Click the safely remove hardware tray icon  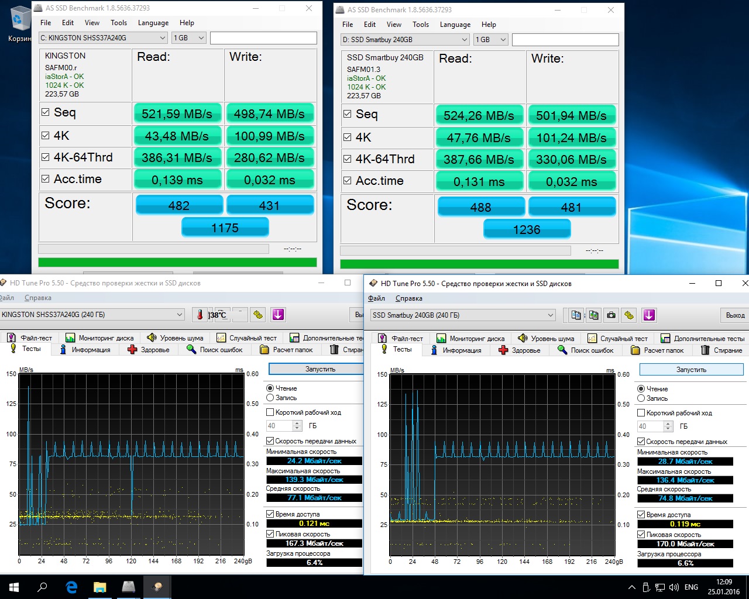click(x=646, y=587)
